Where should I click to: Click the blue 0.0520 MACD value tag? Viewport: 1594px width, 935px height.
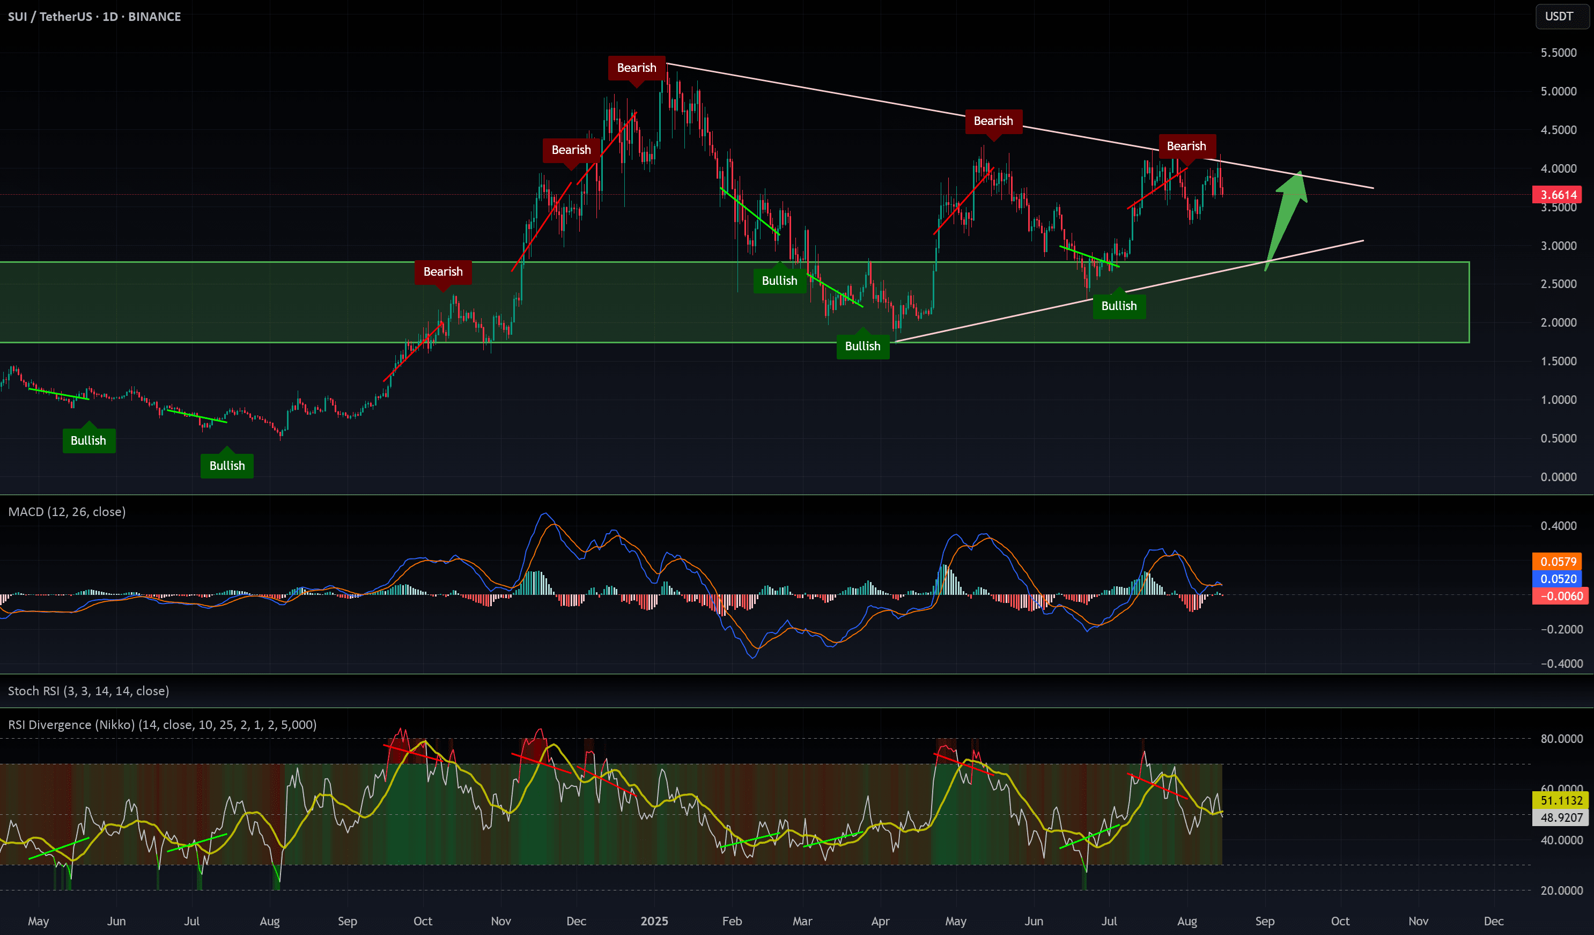(x=1558, y=579)
